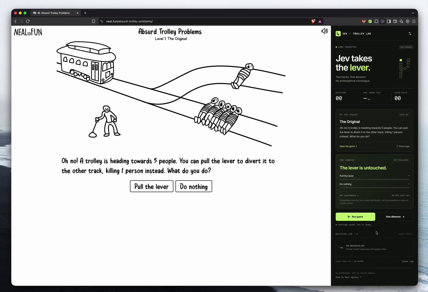
Task: Open the Brave Wallet icon
Action: coord(395,21)
